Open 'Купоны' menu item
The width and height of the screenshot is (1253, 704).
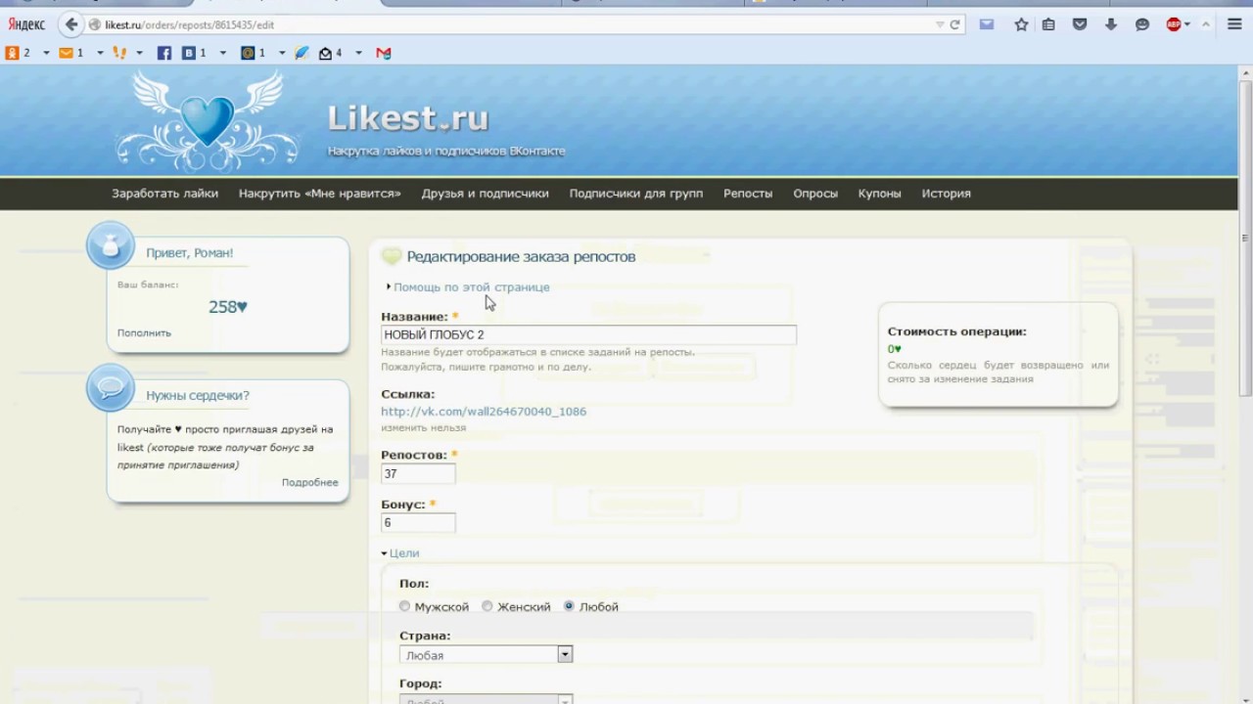coord(880,194)
